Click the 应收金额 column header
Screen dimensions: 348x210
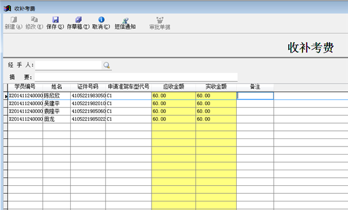174,87
